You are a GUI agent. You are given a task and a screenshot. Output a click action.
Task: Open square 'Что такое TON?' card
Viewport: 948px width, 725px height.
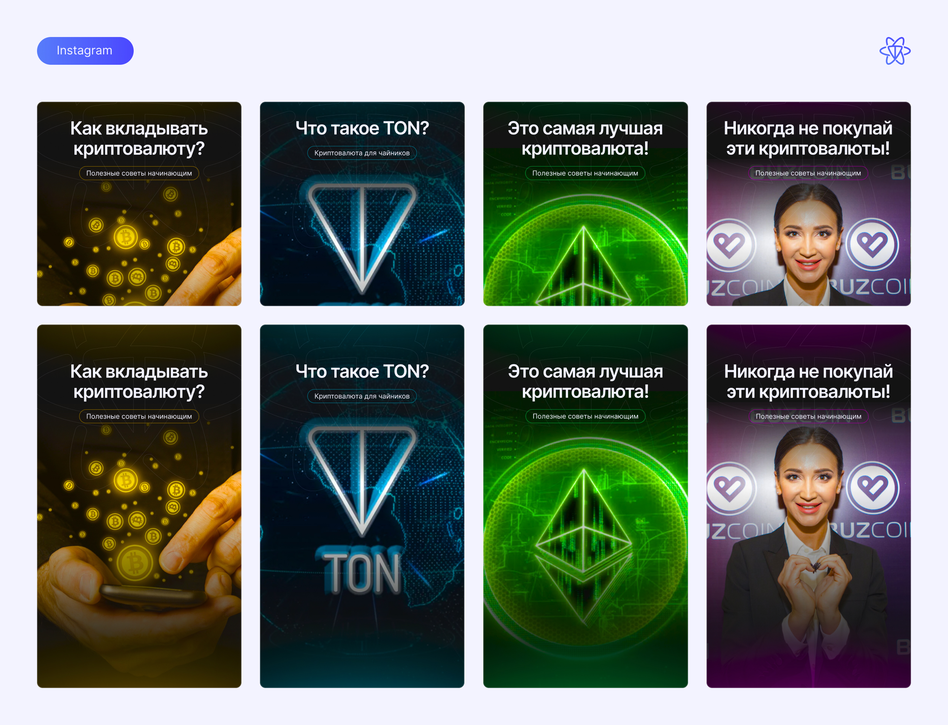point(362,204)
